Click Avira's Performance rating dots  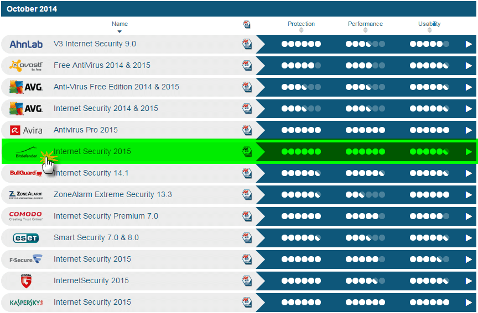365,130
